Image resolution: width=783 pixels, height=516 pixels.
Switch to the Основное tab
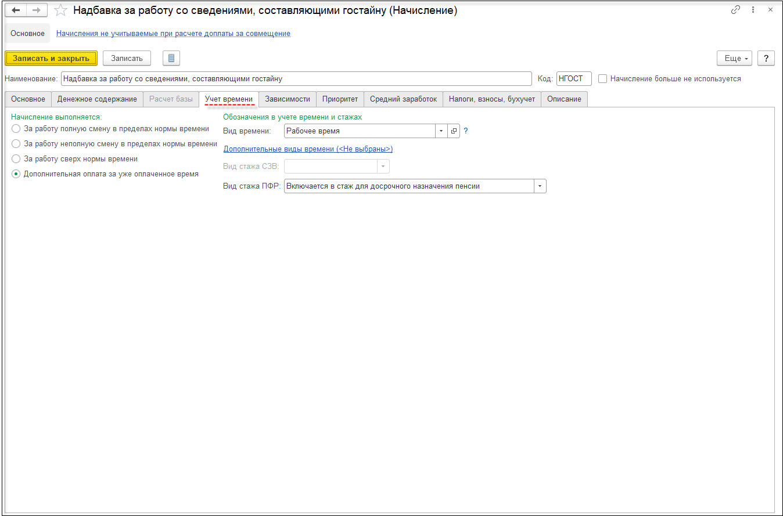pyautogui.click(x=28, y=99)
